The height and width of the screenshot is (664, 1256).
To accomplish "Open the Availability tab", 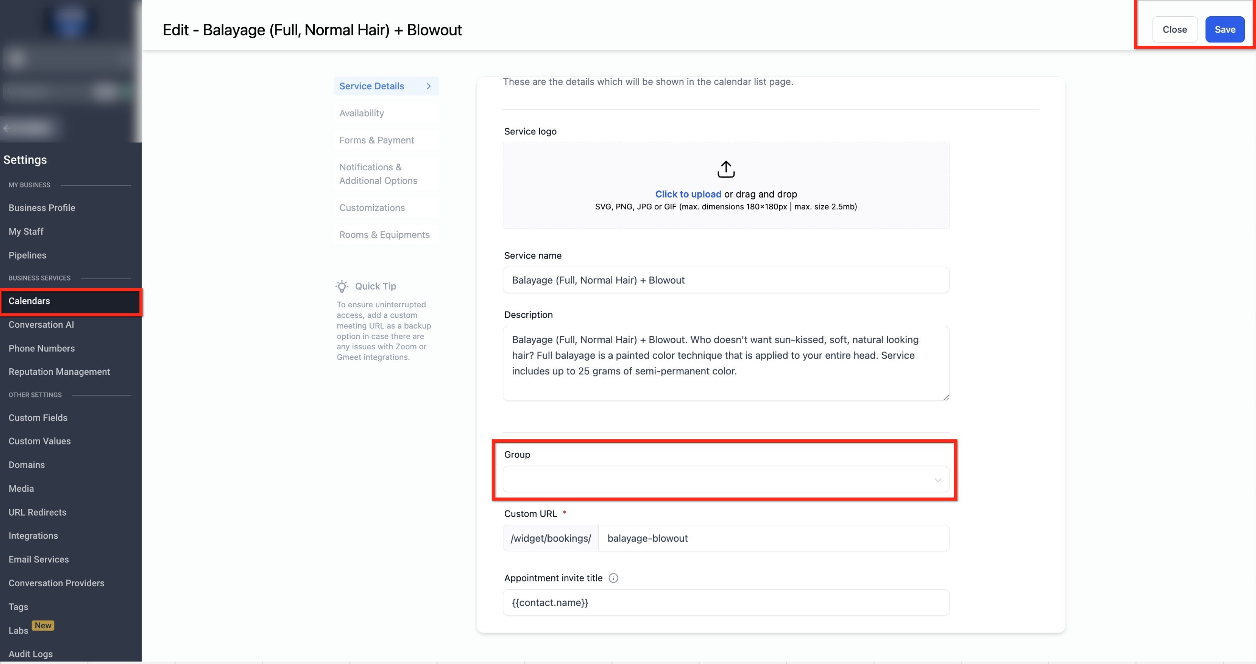I will click(362, 113).
